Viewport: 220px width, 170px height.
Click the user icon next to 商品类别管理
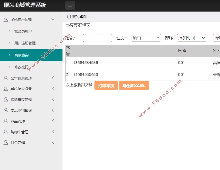coord(6,110)
